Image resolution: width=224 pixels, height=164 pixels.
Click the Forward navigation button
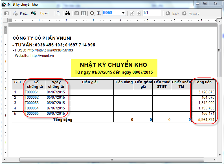pos(190,13)
